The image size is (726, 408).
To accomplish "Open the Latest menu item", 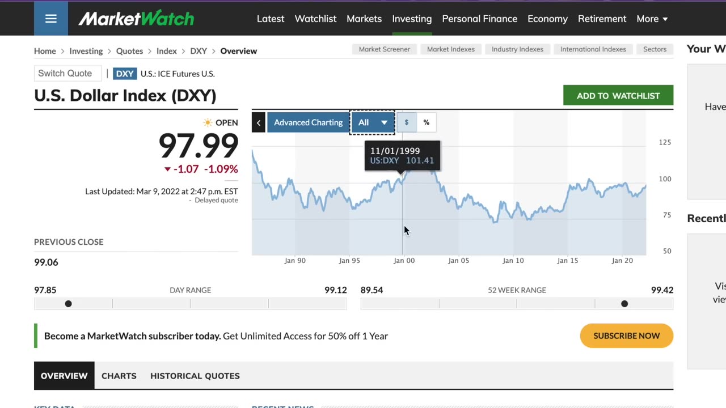I will [271, 19].
